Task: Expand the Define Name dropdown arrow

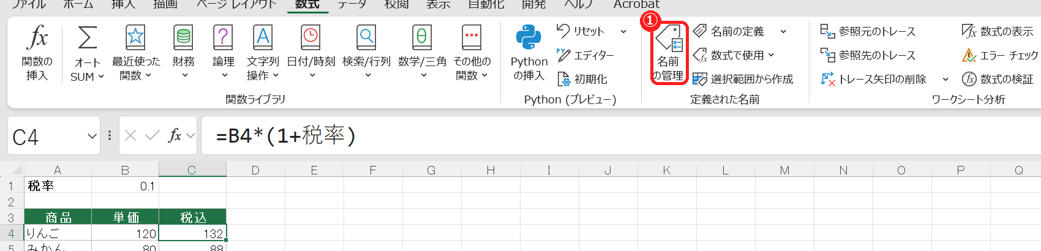Action: tap(783, 31)
